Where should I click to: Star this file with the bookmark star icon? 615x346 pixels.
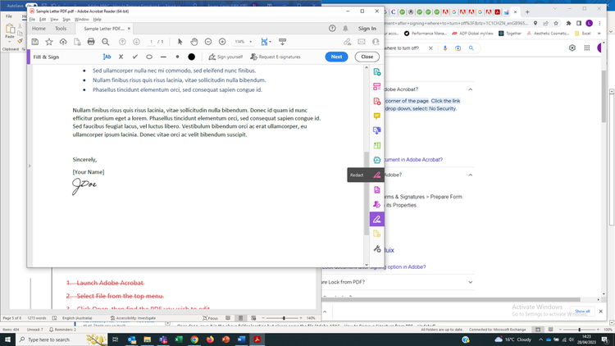tap(49, 42)
